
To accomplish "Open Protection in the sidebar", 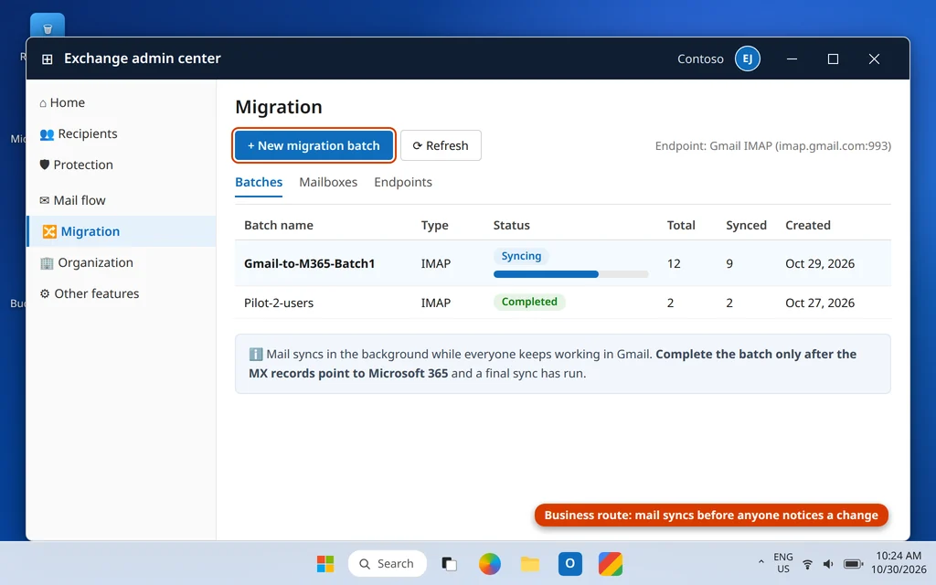I will coord(122,165).
